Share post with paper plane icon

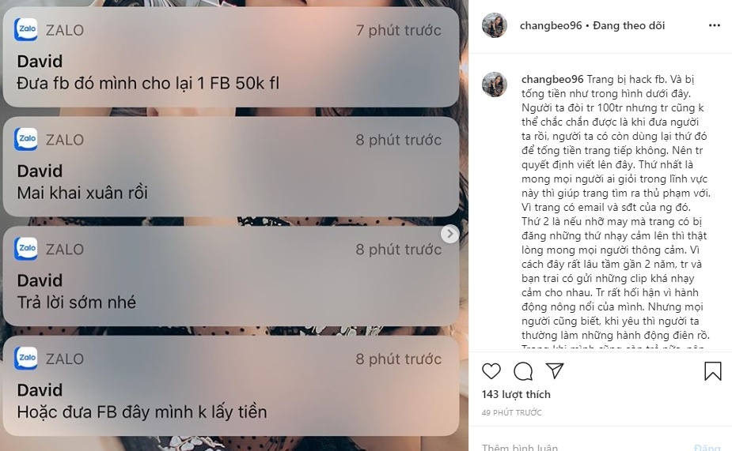(x=555, y=370)
